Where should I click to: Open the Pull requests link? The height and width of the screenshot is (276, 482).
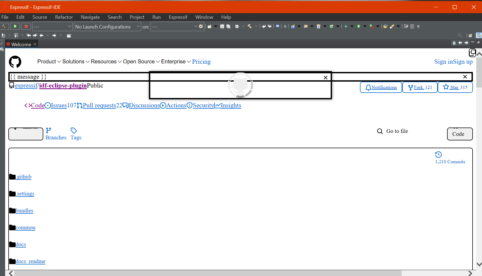99,105
